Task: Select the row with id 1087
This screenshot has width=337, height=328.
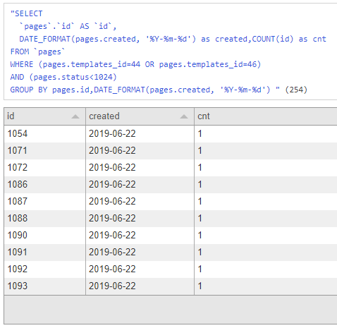Action: 171,202
